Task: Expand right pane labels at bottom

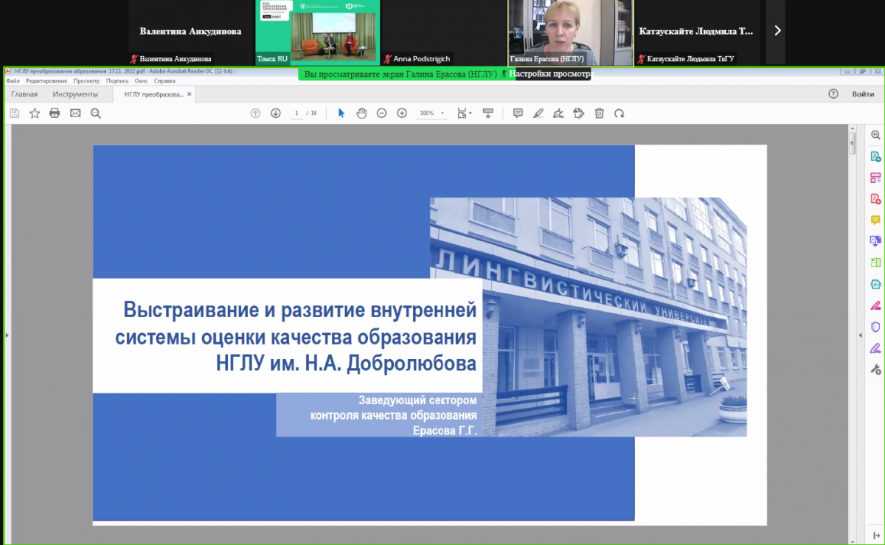Action: click(x=875, y=535)
